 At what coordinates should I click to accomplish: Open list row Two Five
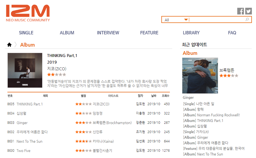click(23, 151)
